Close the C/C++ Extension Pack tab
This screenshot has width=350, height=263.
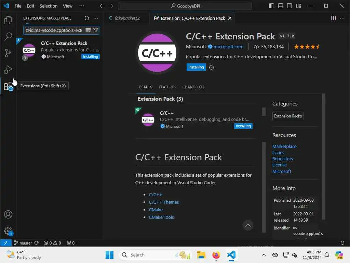[230, 18]
